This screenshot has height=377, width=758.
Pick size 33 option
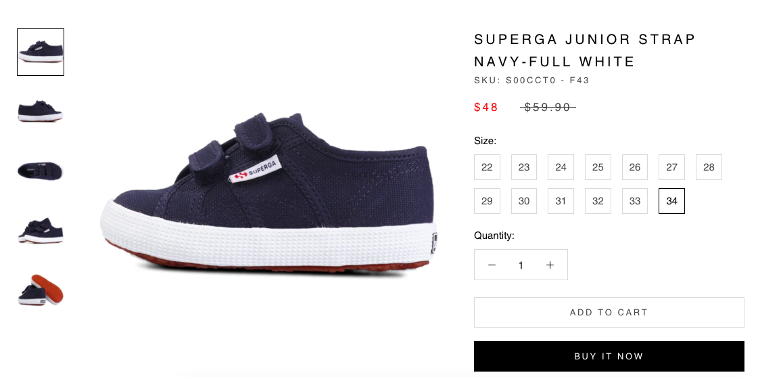pos(635,201)
